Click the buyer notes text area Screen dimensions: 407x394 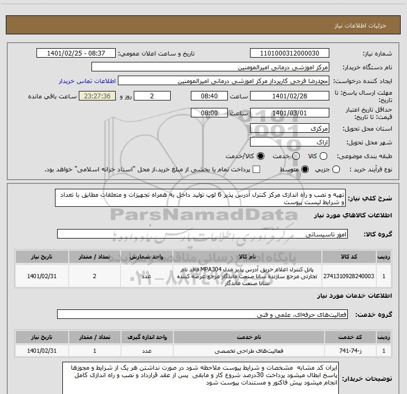pyautogui.click(x=201, y=378)
